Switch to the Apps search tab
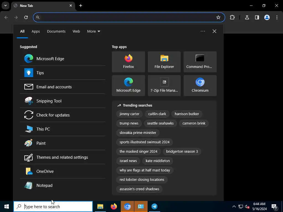This screenshot has width=283, height=212. click(36, 31)
